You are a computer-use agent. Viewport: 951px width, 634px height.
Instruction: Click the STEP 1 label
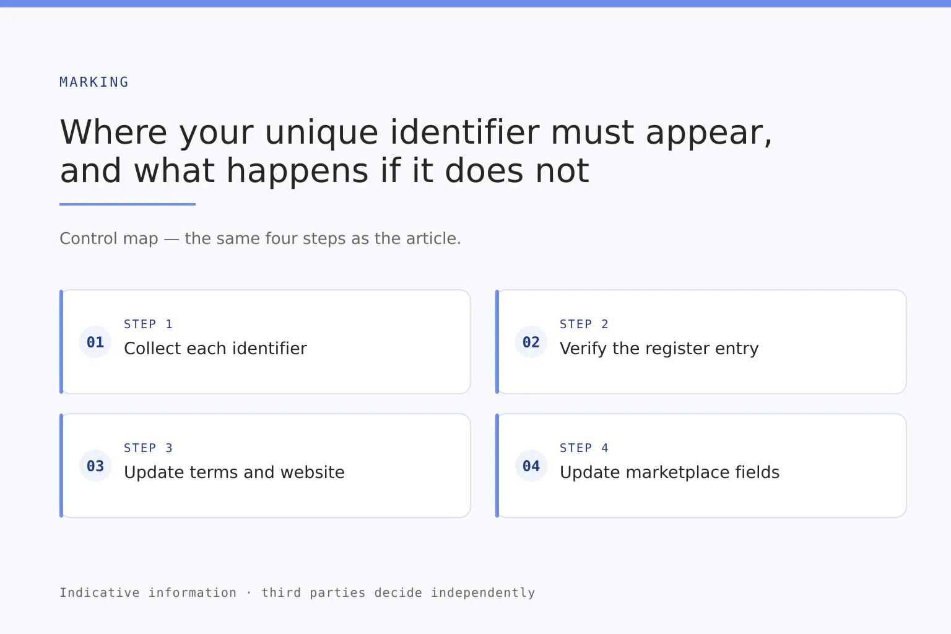[x=149, y=324]
